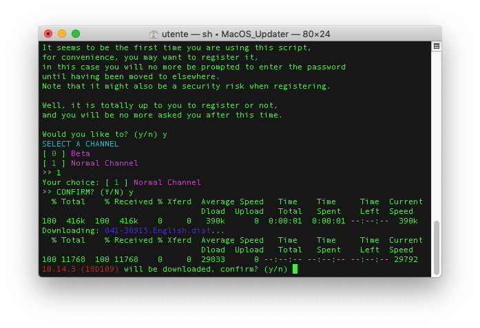Click 'for convenience, you may want to register it,' line
Viewport: 480px width, 328px height.
coord(150,57)
